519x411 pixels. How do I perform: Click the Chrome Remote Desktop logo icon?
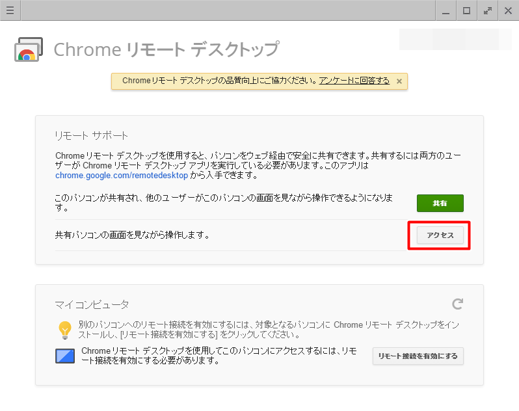(x=29, y=49)
